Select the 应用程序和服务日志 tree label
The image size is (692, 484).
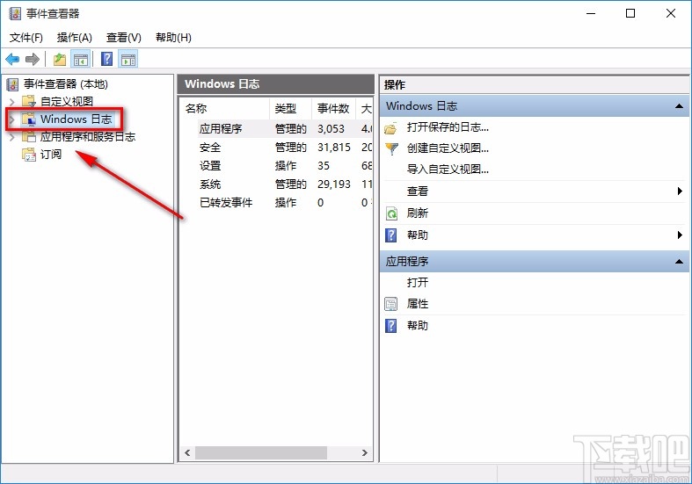click(x=88, y=137)
